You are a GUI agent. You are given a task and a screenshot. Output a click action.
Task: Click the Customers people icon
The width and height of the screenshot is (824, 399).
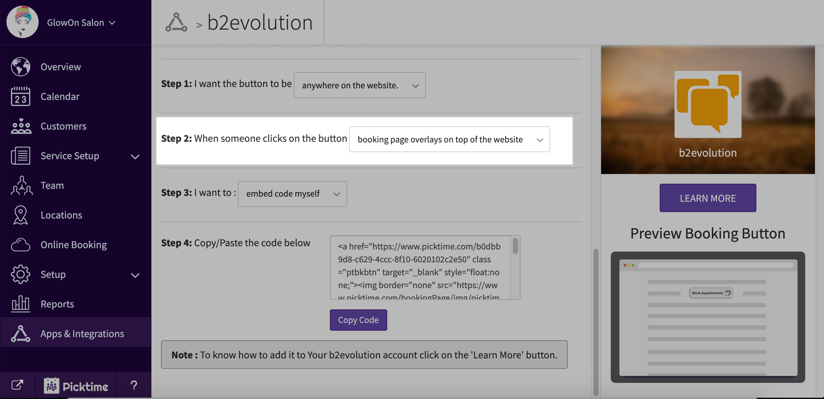[x=21, y=126]
